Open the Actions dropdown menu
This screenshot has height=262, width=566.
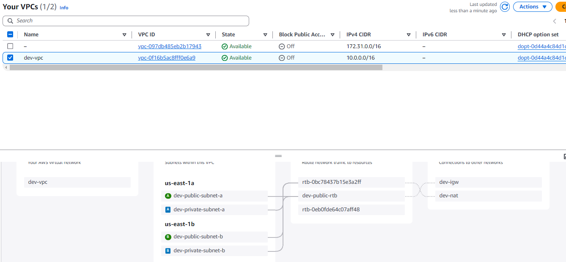coord(532,7)
